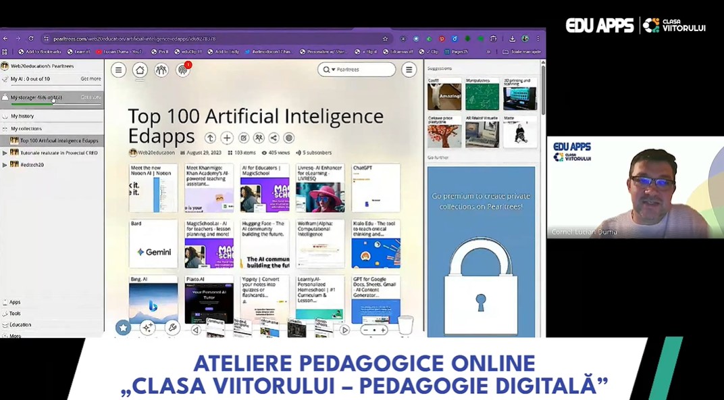
Task: Click the right arrow of bottom carousel
Action: pyautogui.click(x=344, y=330)
